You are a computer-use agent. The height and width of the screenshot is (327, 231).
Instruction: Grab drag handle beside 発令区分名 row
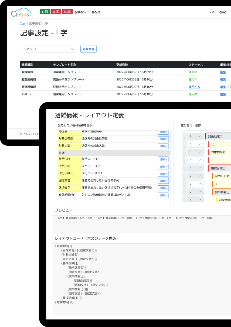[x=185, y=176]
